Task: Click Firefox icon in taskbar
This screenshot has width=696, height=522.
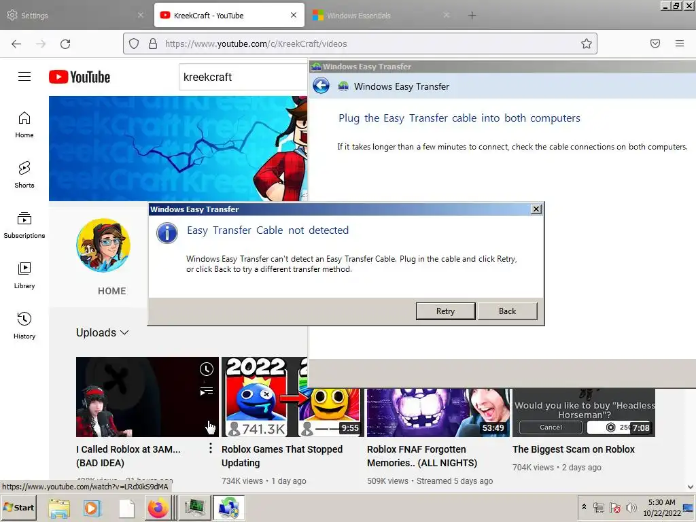Action: (x=158, y=508)
